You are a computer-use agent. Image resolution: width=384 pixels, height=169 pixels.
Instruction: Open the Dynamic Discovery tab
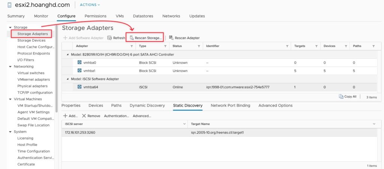pyautogui.click(x=147, y=106)
